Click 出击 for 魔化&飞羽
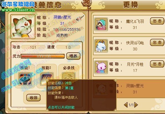165x114 pixels. click(157, 21)
